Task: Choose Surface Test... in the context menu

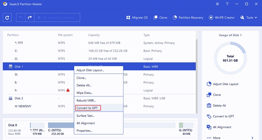Action: click(x=98, y=116)
